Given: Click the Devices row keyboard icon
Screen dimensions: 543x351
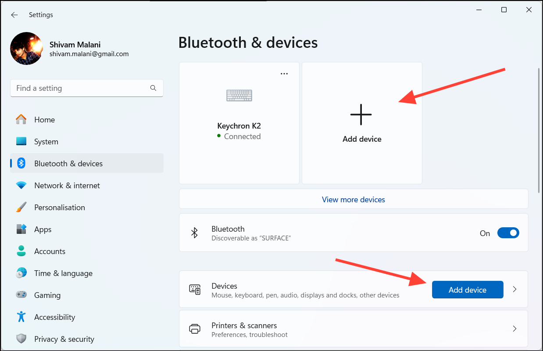Looking at the screenshot, I should click(195, 290).
